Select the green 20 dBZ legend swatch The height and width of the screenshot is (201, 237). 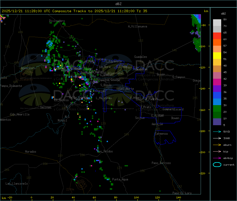pos(217,108)
